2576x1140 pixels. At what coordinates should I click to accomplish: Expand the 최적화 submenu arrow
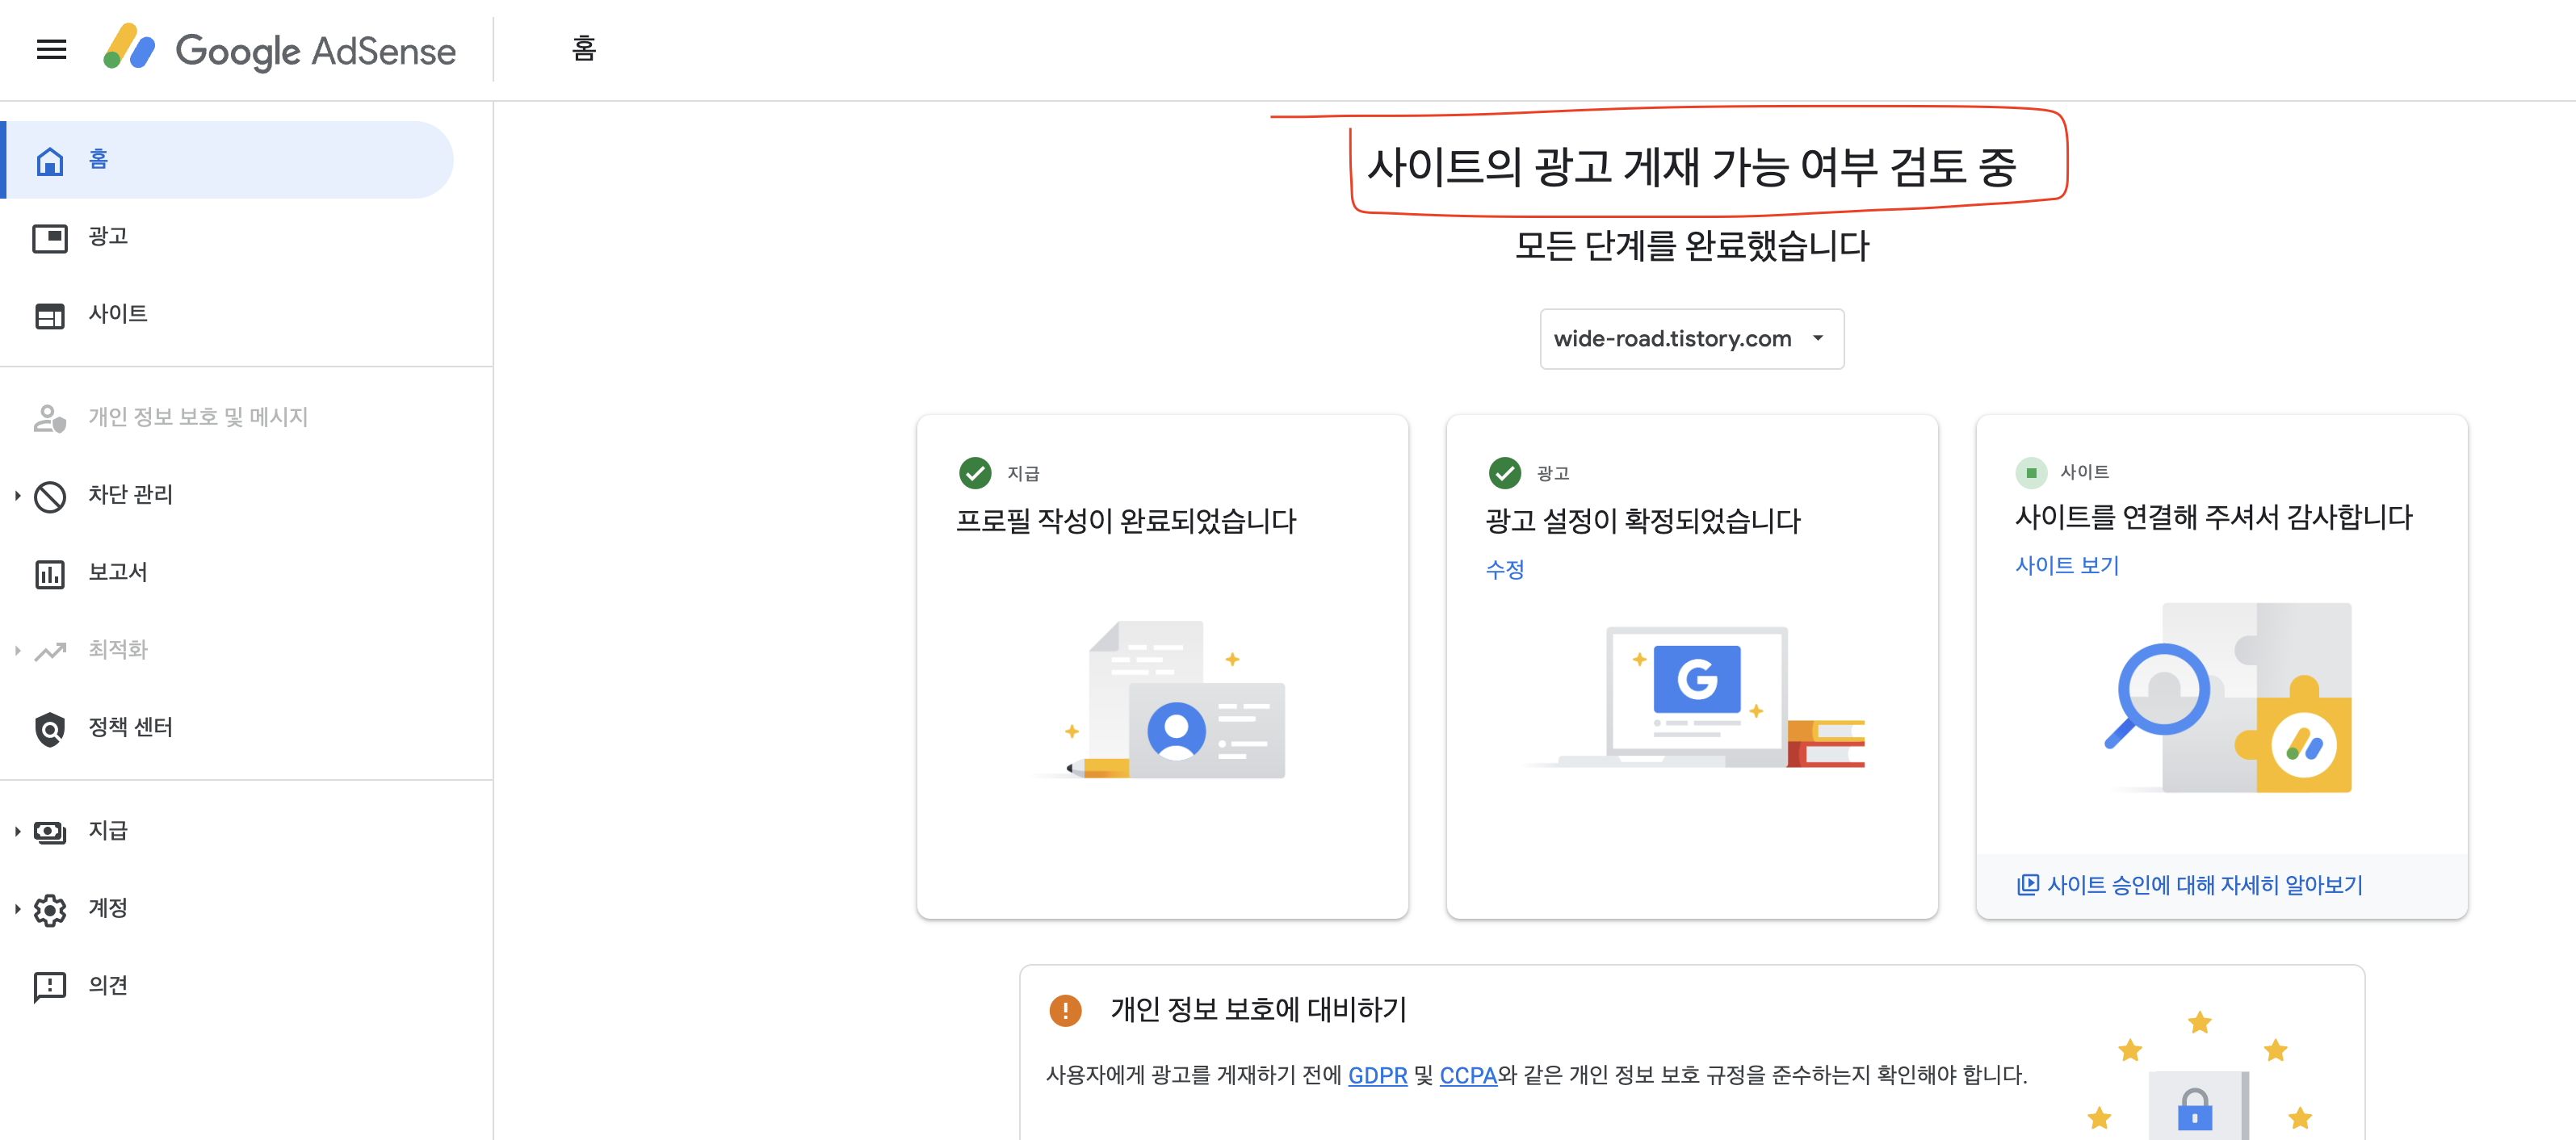[x=17, y=651]
